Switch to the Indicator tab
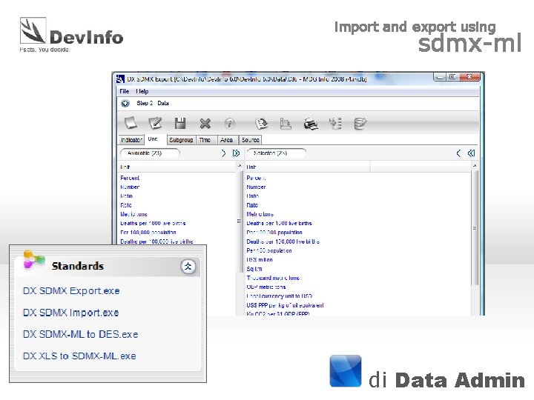This screenshot has height=400, width=534. click(131, 140)
